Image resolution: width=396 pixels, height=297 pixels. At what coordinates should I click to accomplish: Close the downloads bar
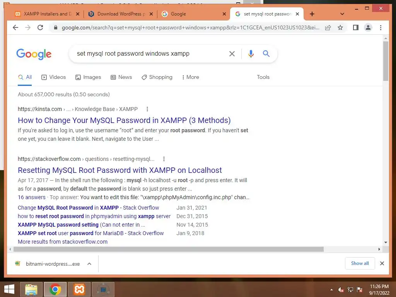pos(382,263)
